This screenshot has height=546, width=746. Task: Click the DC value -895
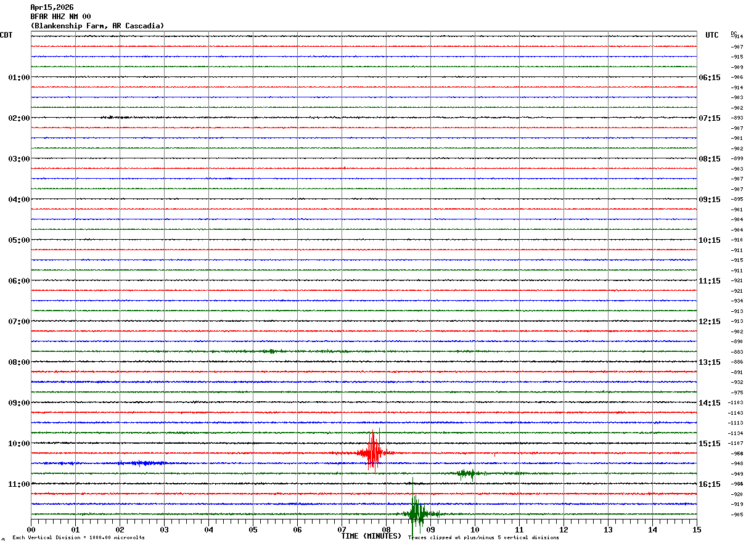737,199
